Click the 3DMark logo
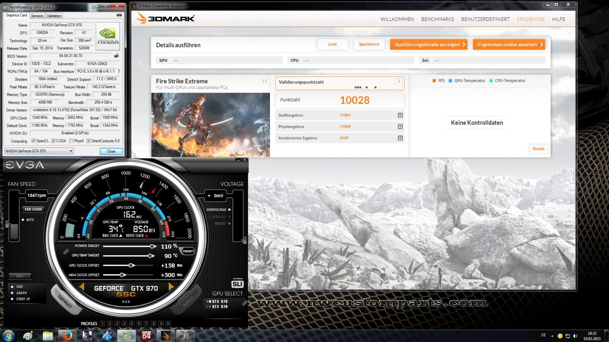Viewport: 609px width, 342px height. click(166, 18)
